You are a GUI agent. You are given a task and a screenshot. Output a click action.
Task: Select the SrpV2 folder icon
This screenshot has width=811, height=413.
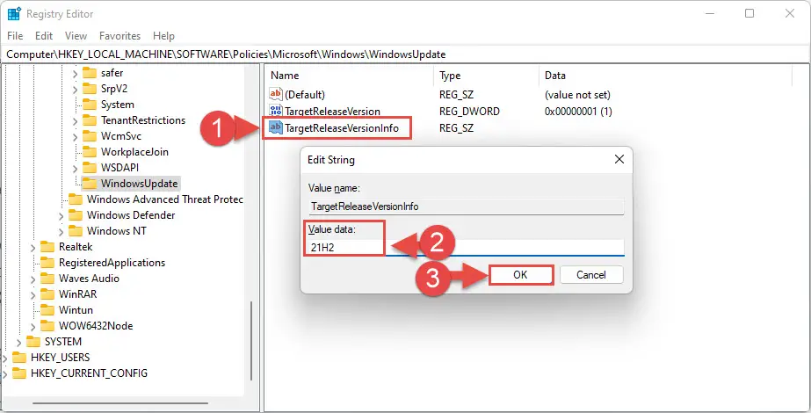[x=90, y=89]
